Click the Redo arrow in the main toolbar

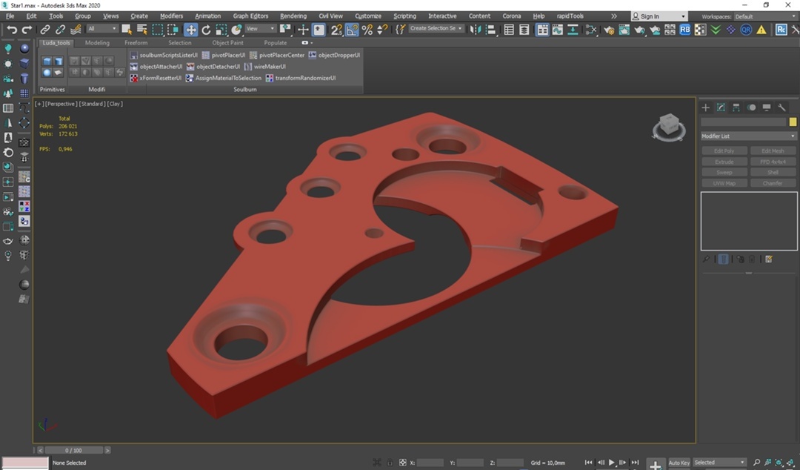click(x=27, y=30)
